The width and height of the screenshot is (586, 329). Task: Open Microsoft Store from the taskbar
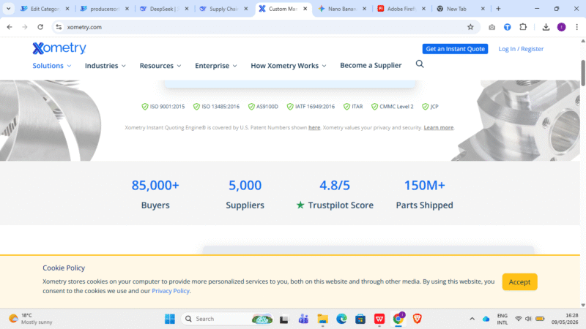(x=360, y=319)
